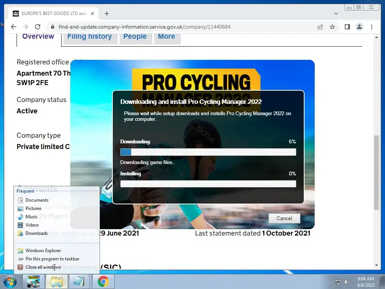Screen dimensions: 385x289
Task: Select Pin this program to taskbar
Action: pos(57,259)
